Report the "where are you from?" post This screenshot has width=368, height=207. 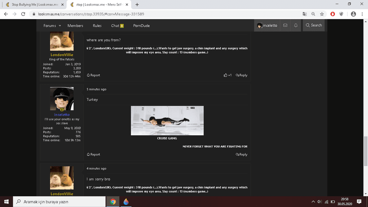click(x=93, y=75)
